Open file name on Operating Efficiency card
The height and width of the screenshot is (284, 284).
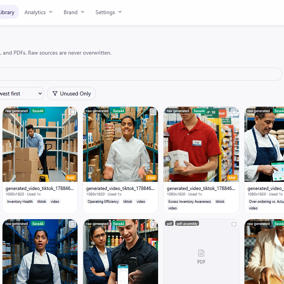point(120,188)
